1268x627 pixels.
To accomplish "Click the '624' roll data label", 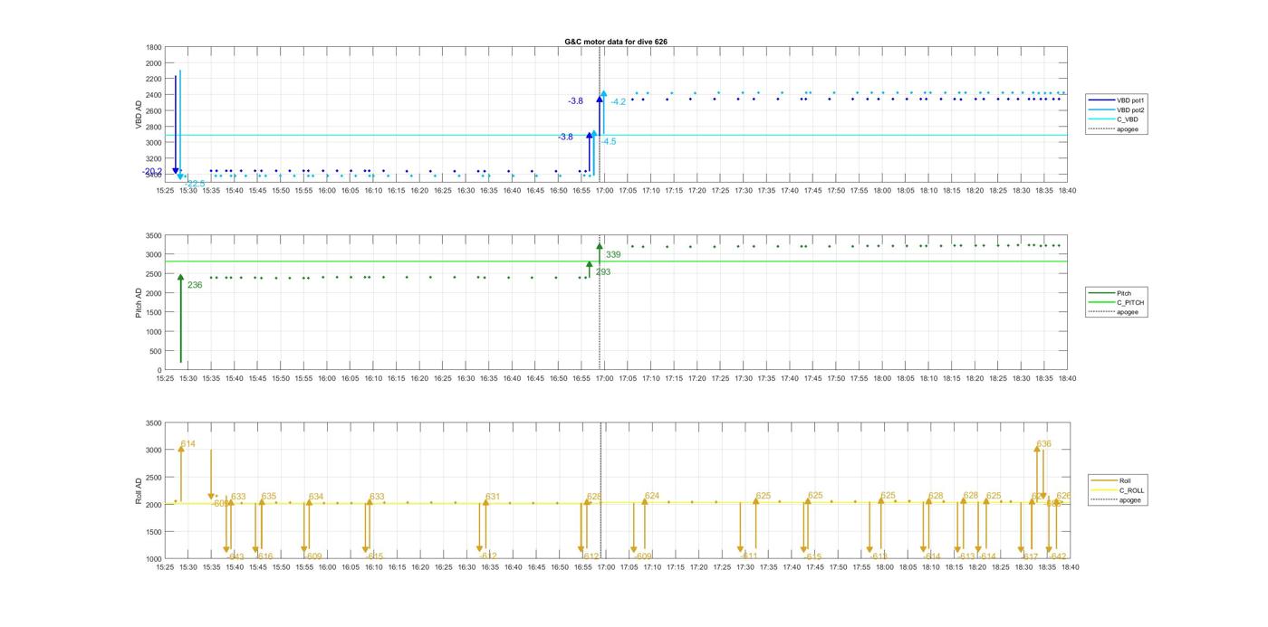I will click(x=652, y=496).
